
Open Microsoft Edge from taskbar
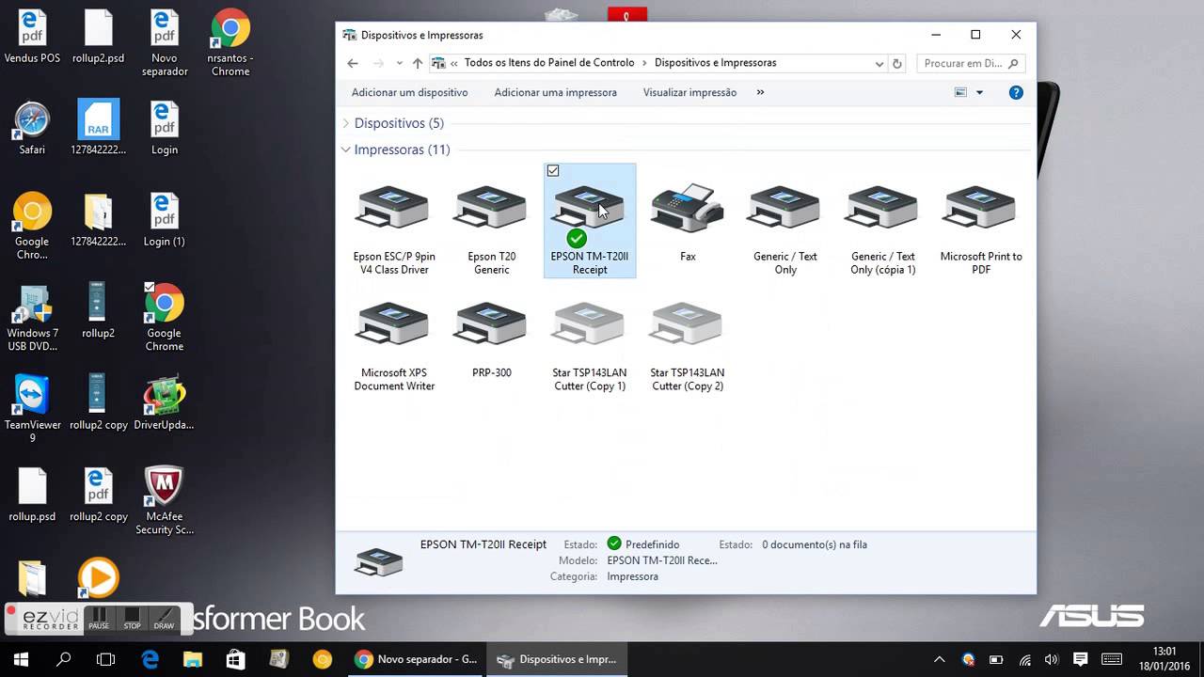tap(150, 659)
